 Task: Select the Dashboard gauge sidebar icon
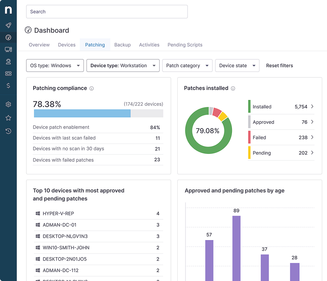(x=8, y=37)
